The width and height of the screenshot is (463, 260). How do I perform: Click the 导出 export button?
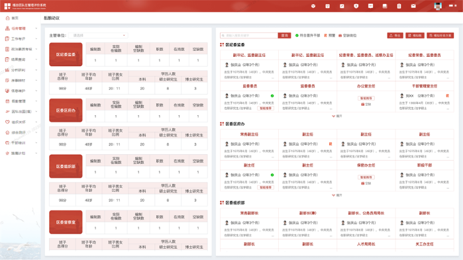(395, 35)
